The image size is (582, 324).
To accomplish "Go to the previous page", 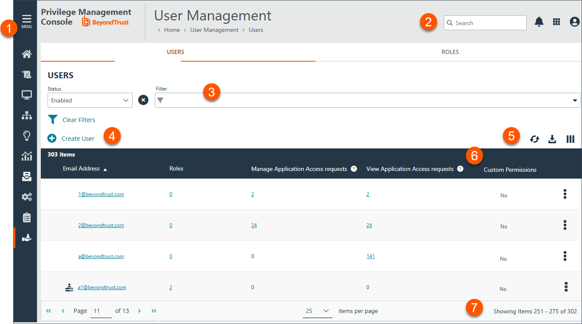I will pos(63,311).
